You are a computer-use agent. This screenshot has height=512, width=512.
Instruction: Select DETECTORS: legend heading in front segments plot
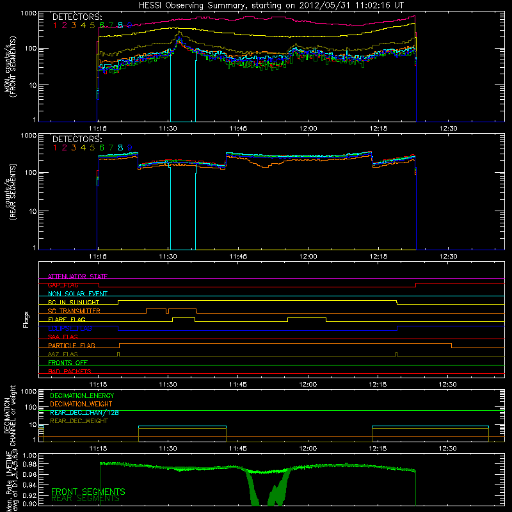(77, 17)
